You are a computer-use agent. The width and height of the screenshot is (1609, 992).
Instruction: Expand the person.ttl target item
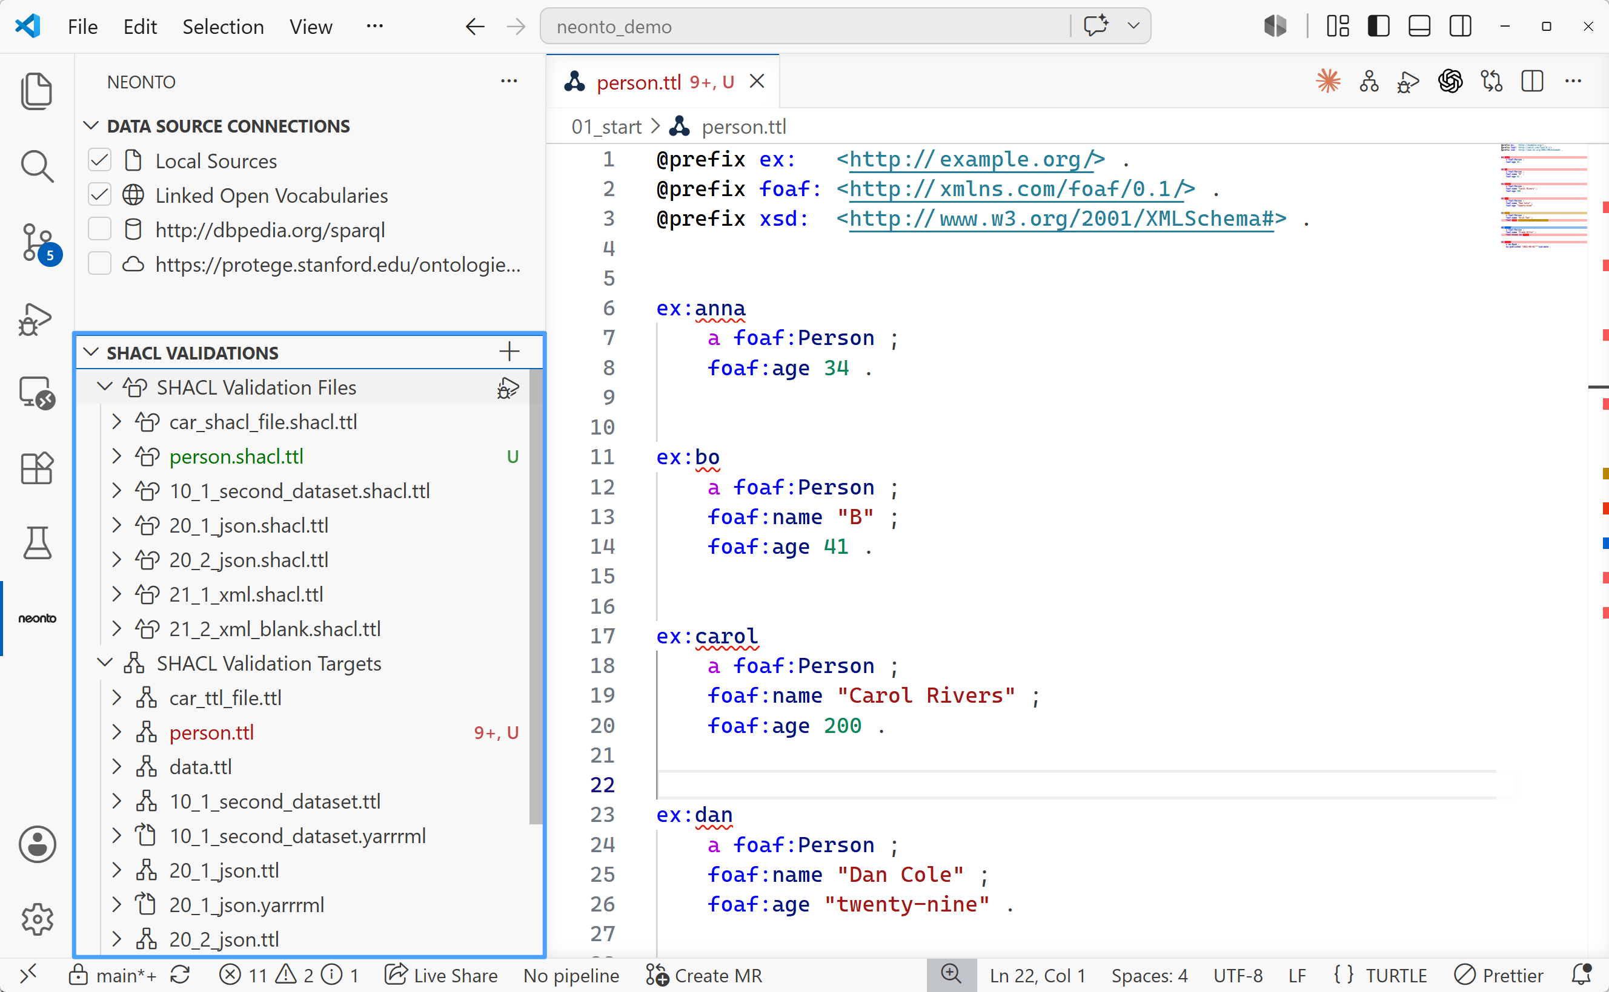(117, 732)
